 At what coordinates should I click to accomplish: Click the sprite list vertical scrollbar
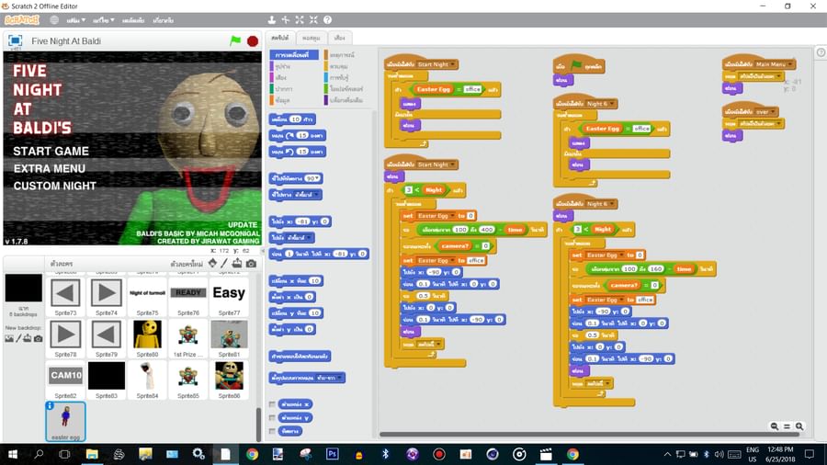(258, 425)
